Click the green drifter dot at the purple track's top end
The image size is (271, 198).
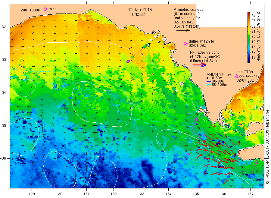[147, 45]
